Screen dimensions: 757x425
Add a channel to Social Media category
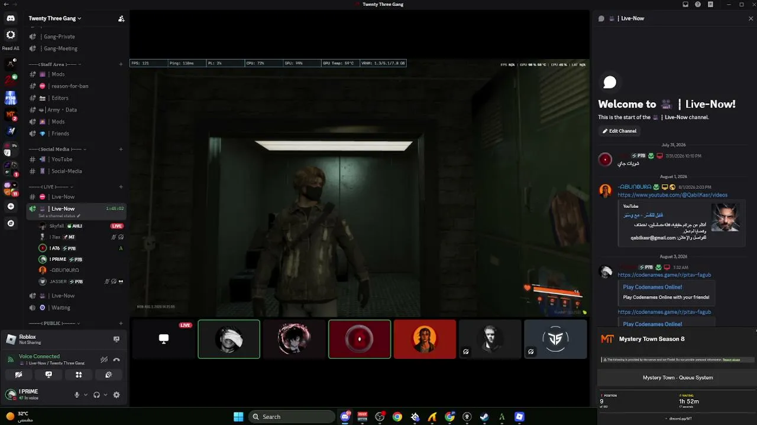(x=121, y=149)
